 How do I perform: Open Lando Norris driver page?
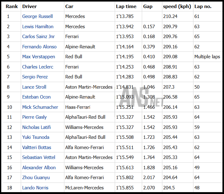[35, 188]
